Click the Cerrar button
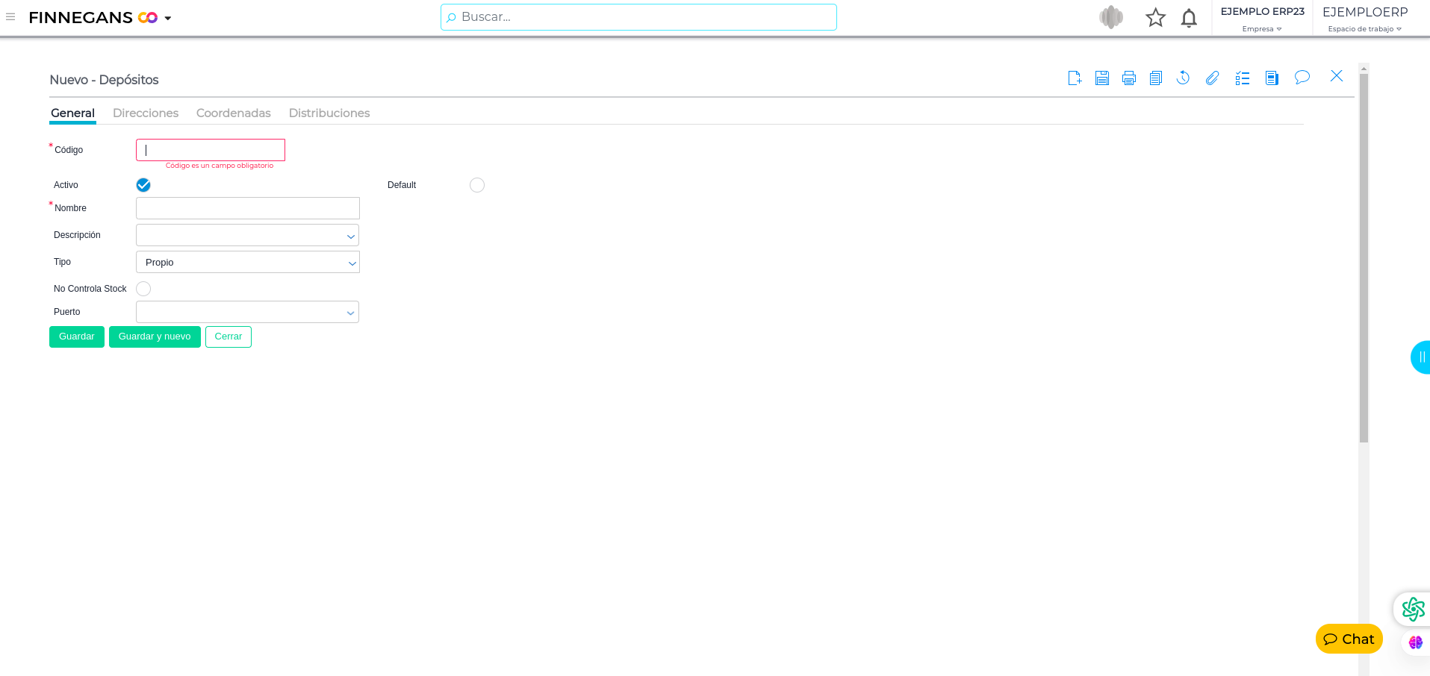Viewport: 1430px width, 676px height. click(x=229, y=337)
